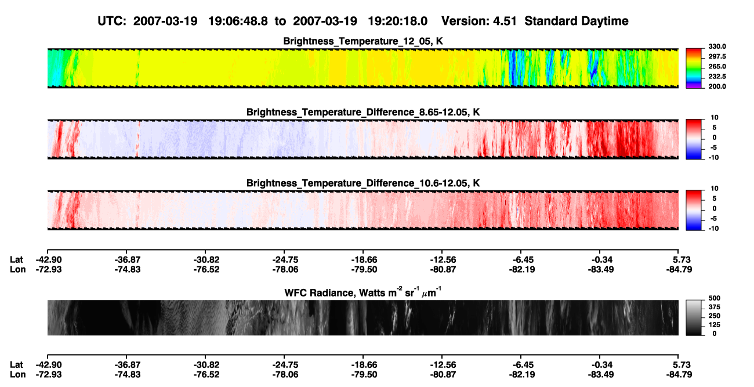Click the -84.79 longitude on the bottom axis
This screenshot has width=754, height=387.
(679, 374)
